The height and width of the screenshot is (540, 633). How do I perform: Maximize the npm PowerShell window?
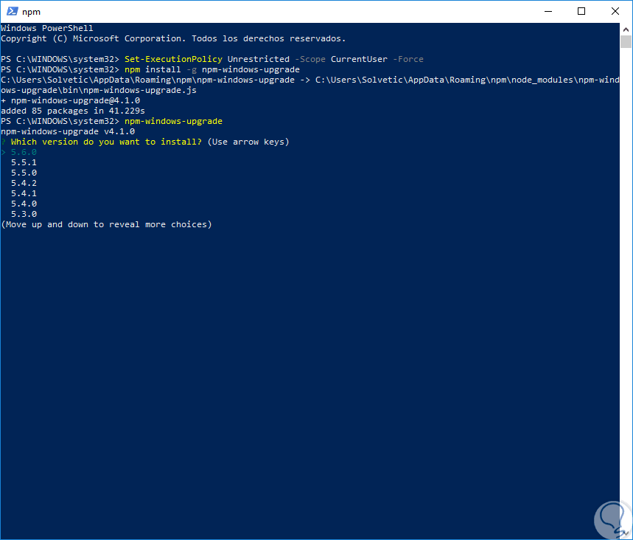pyautogui.click(x=581, y=11)
